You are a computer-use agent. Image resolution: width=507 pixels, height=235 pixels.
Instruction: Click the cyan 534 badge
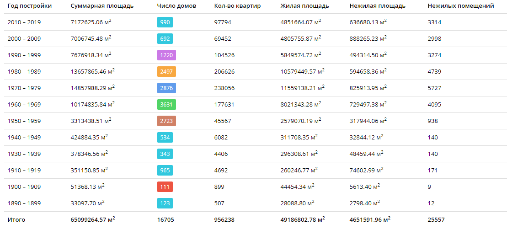point(165,137)
